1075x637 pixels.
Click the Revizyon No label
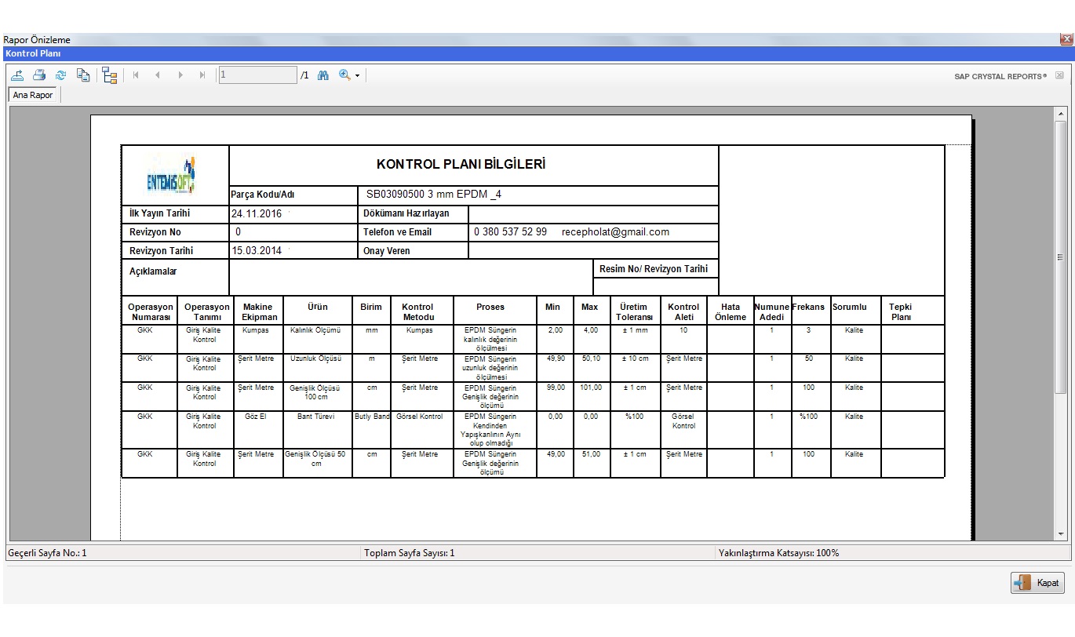tap(155, 232)
